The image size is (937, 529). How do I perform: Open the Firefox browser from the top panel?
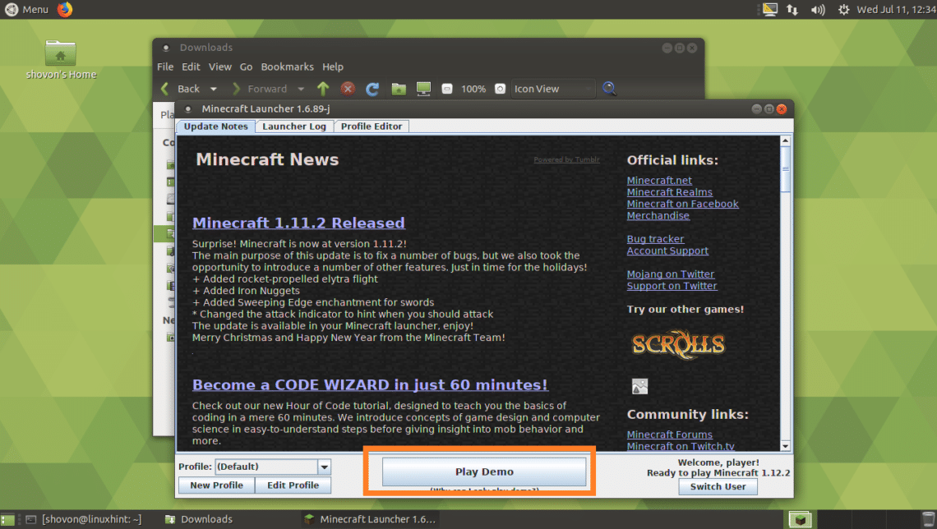point(65,10)
